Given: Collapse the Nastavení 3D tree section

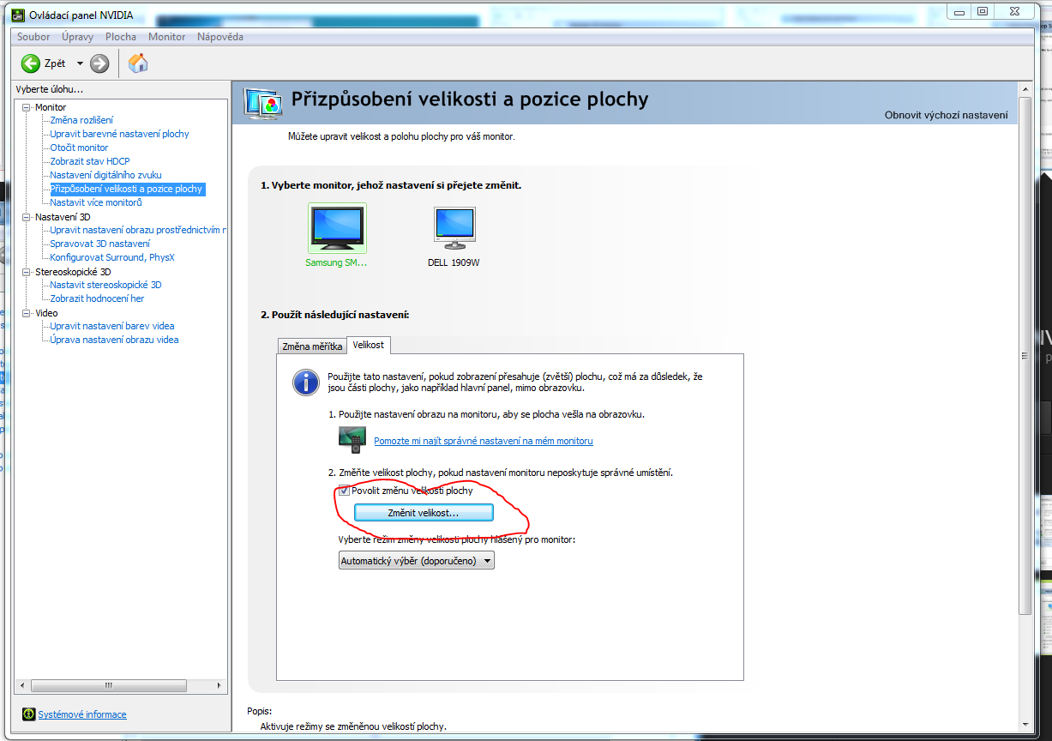Looking at the screenshot, I should point(26,217).
